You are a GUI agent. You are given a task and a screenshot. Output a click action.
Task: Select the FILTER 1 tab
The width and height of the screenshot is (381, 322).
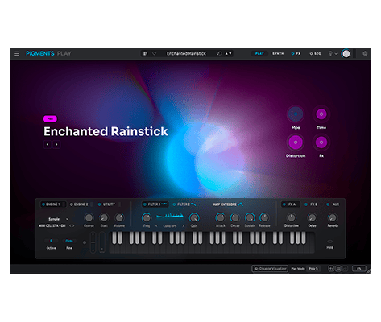(155, 204)
